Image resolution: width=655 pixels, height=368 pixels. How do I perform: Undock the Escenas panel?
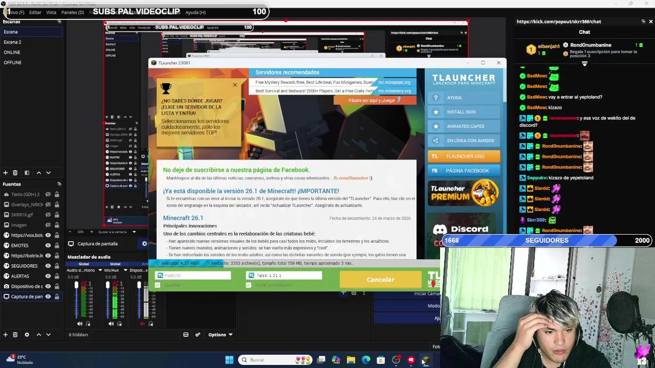(59, 21)
